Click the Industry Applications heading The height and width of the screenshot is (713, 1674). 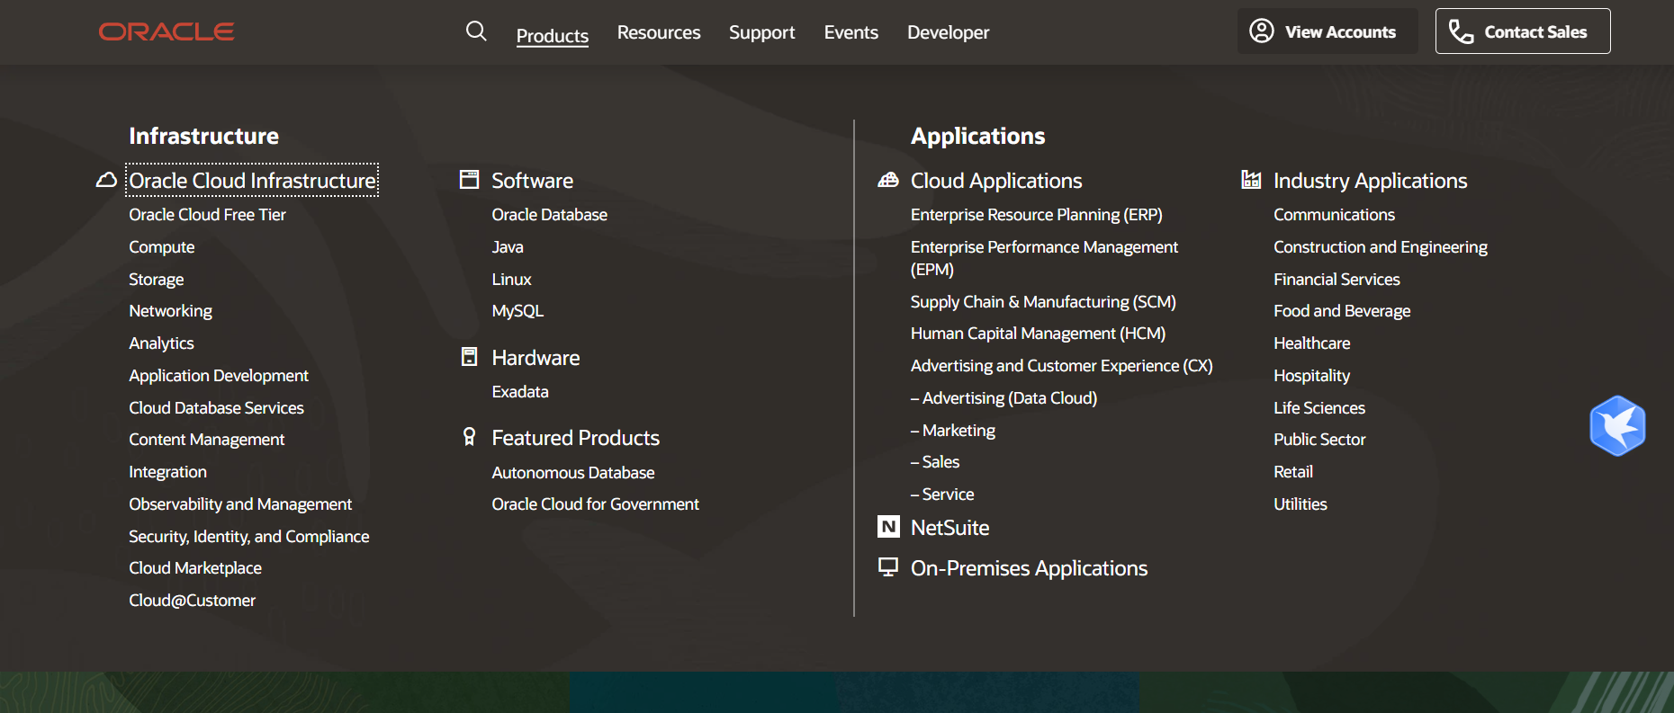[1371, 181]
